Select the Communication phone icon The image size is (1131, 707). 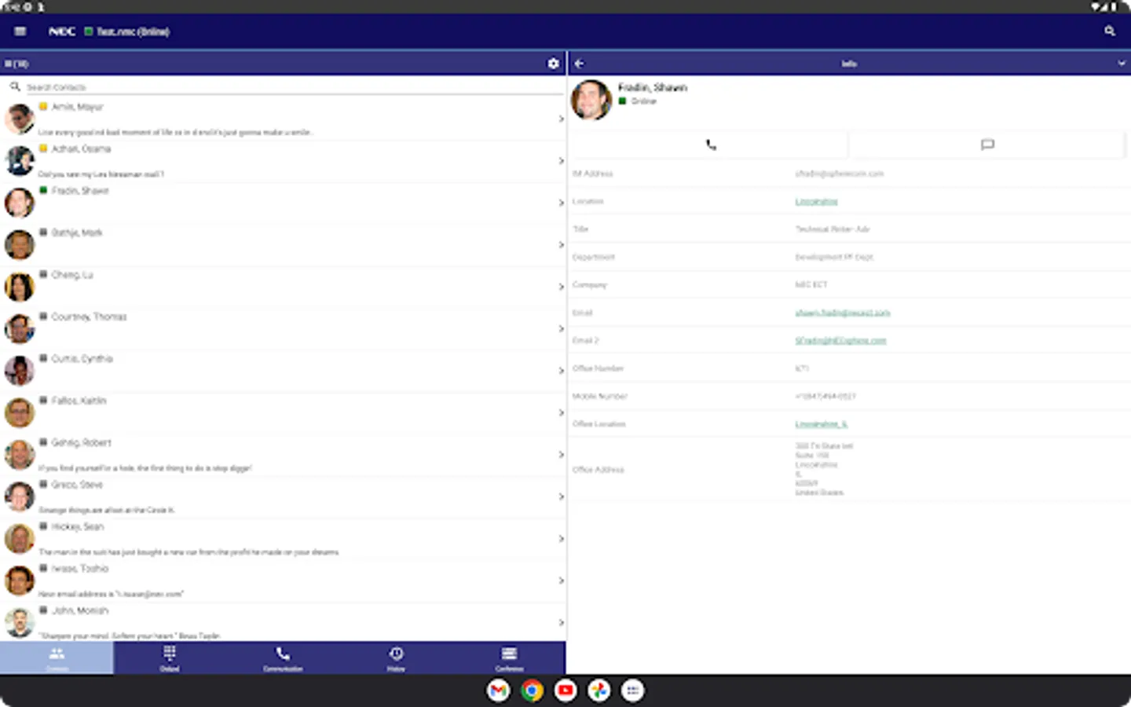(283, 658)
